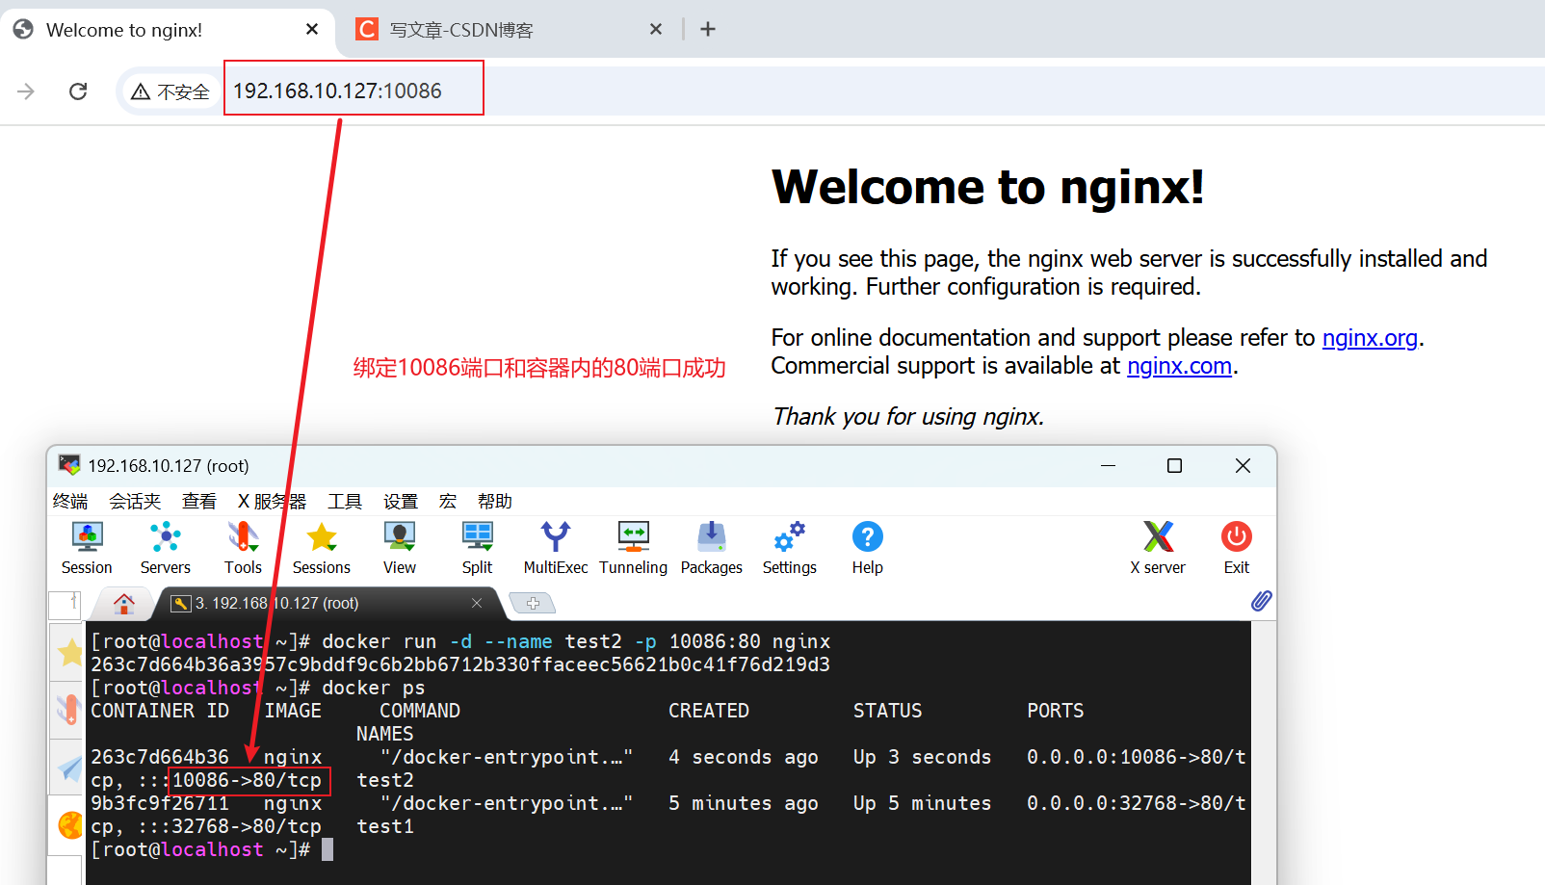Viewport: 1545px width, 885px height.
Task: Click container name test2 in terminal
Action: tap(385, 780)
